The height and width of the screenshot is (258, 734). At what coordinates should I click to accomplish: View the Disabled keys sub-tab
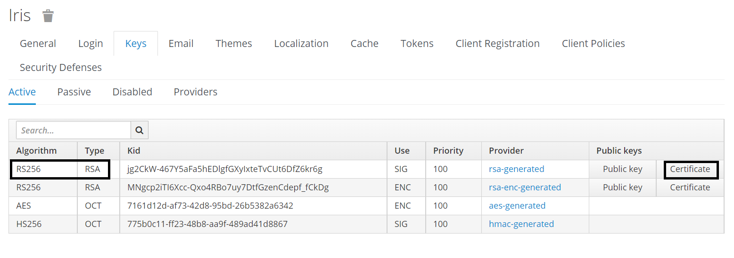[132, 92]
